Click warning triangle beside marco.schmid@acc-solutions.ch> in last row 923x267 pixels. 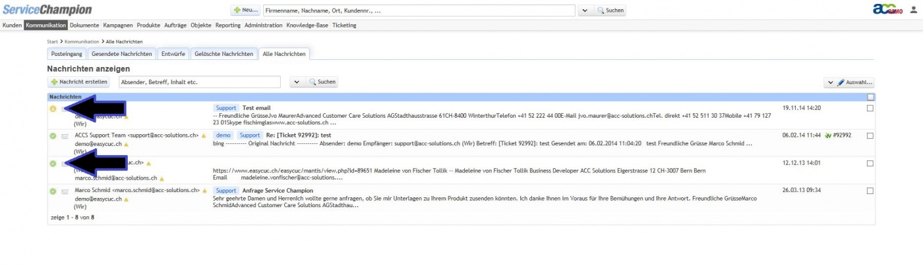(204, 191)
